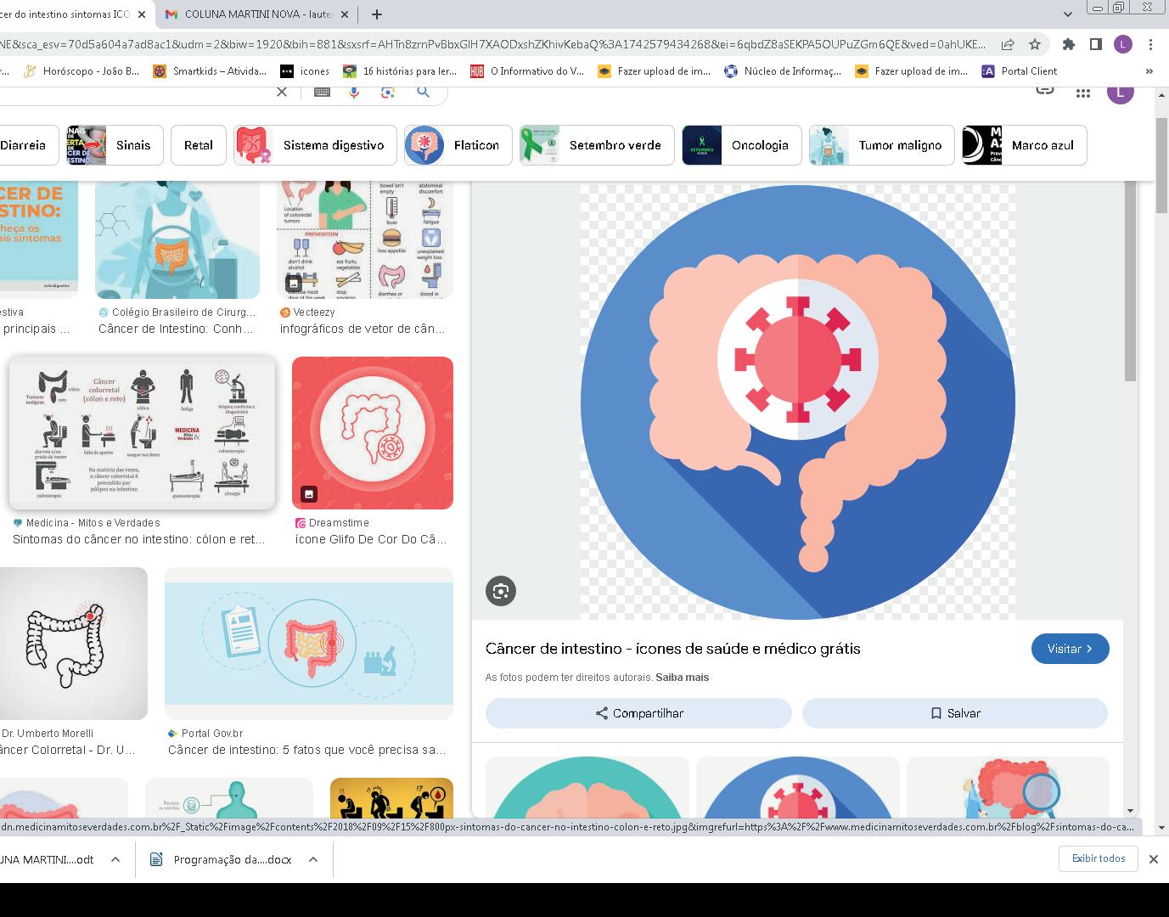The image size is (1169, 917).
Task: Filter results by the Marco azul chip
Action: 1025,145
